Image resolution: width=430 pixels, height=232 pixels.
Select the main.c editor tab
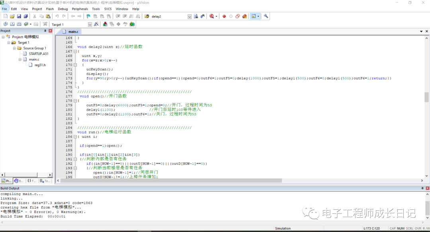point(73,31)
